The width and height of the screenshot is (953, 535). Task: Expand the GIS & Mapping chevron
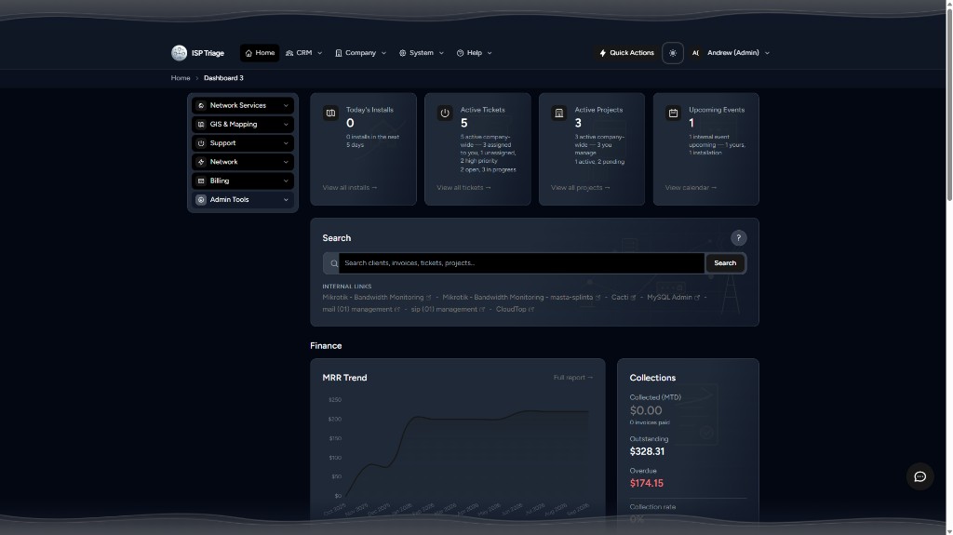(x=286, y=125)
